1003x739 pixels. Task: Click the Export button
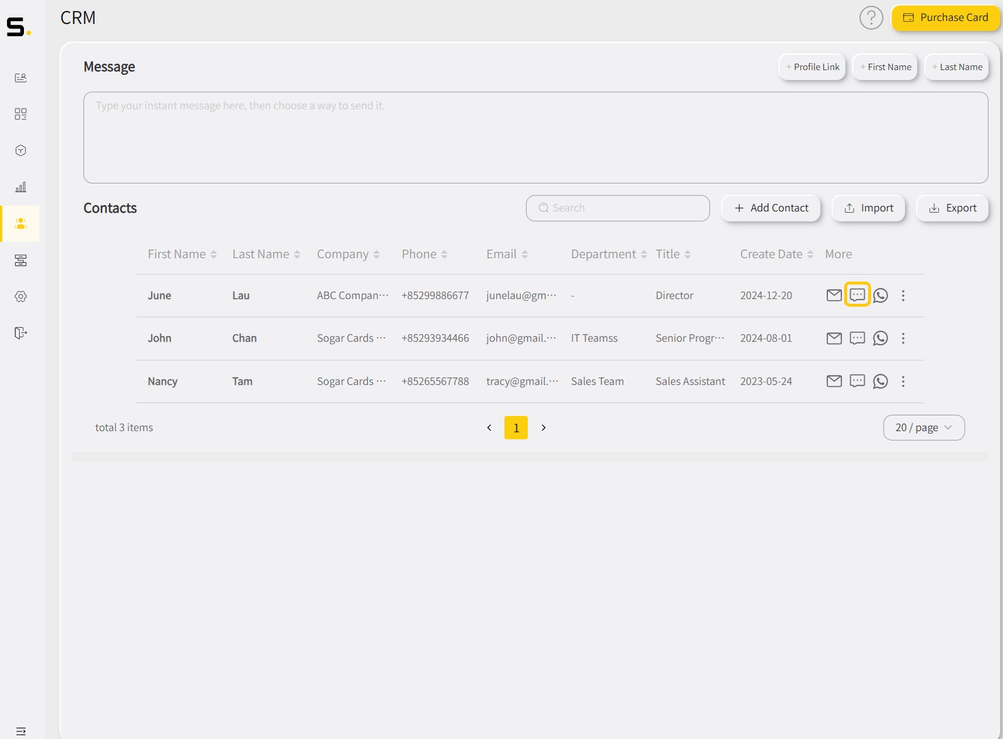tap(952, 208)
